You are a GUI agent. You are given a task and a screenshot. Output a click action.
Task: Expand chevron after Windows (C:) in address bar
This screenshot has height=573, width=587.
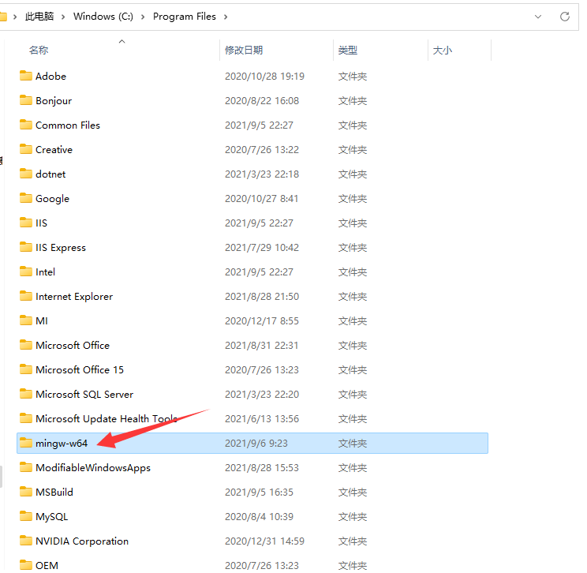pyautogui.click(x=143, y=17)
